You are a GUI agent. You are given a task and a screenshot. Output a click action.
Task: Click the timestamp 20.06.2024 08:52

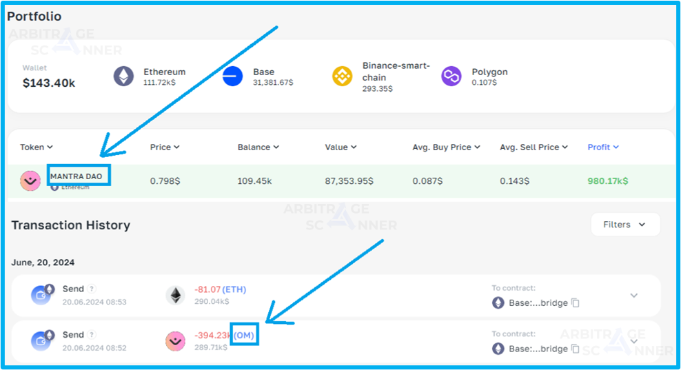pos(94,348)
